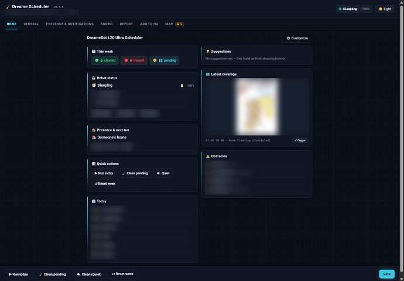Click the No suggestions yet message
This screenshot has width=404, height=281.
tap(245, 59)
